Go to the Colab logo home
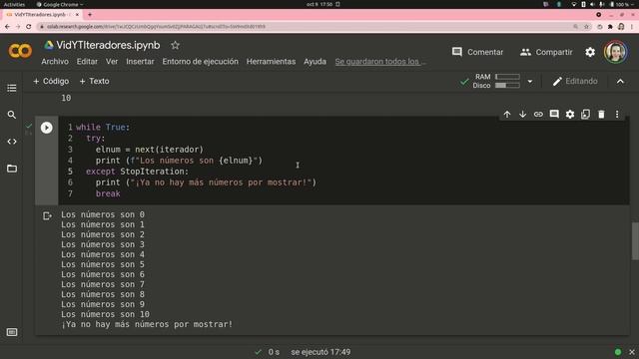This screenshot has width=639, height=359. click(x=20, y=51)
